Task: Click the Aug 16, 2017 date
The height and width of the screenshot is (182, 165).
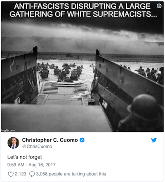Action: point(42,165)
